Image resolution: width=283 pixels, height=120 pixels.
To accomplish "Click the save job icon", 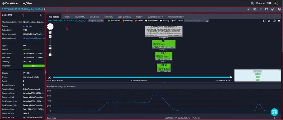I will click(x=255, y=9).
